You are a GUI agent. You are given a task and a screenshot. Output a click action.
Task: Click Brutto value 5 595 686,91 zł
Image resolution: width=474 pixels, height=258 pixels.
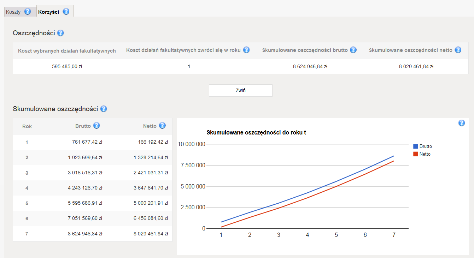(85, 203)
